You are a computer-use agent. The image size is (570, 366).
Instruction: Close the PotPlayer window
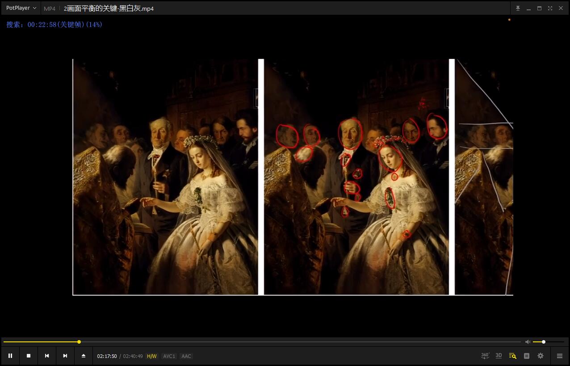pos(561,8)
